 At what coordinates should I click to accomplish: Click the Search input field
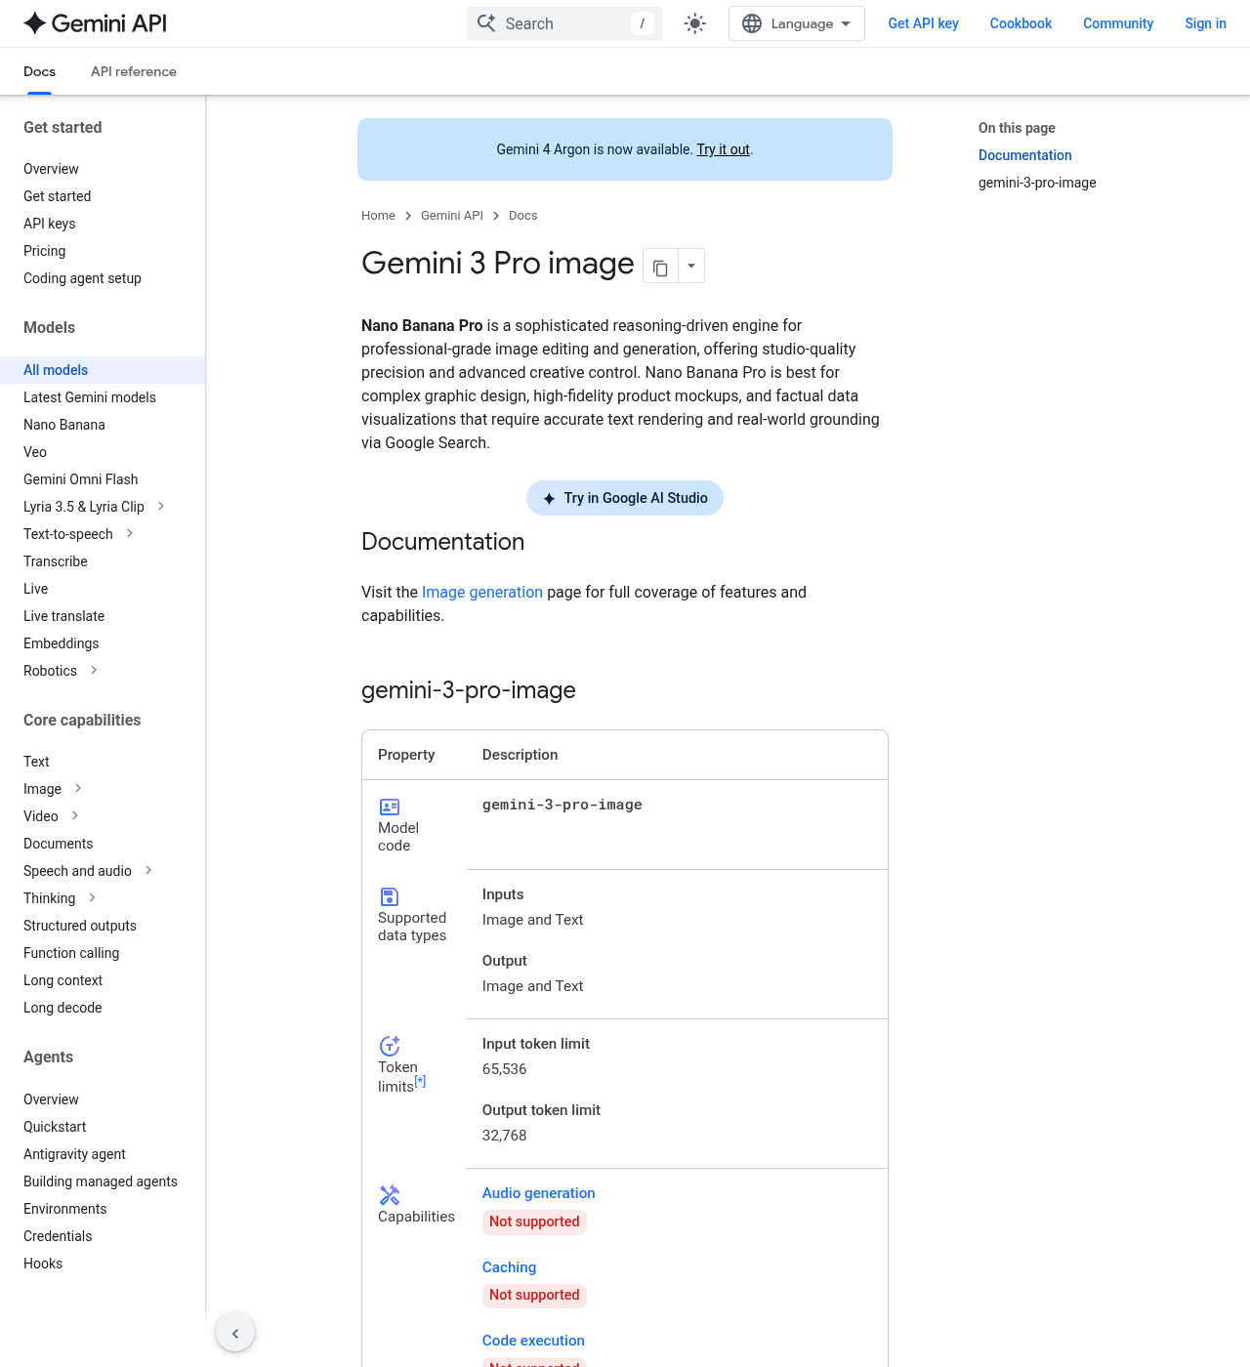[x=564, y=23]
